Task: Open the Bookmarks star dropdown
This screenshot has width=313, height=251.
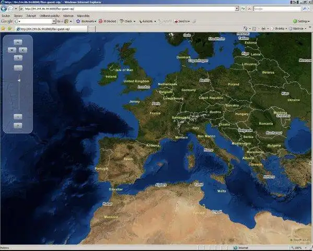Action: pos(86,21)
